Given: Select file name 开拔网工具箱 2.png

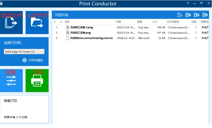Looking at the screenshot, I should click(x=82, y=27).
